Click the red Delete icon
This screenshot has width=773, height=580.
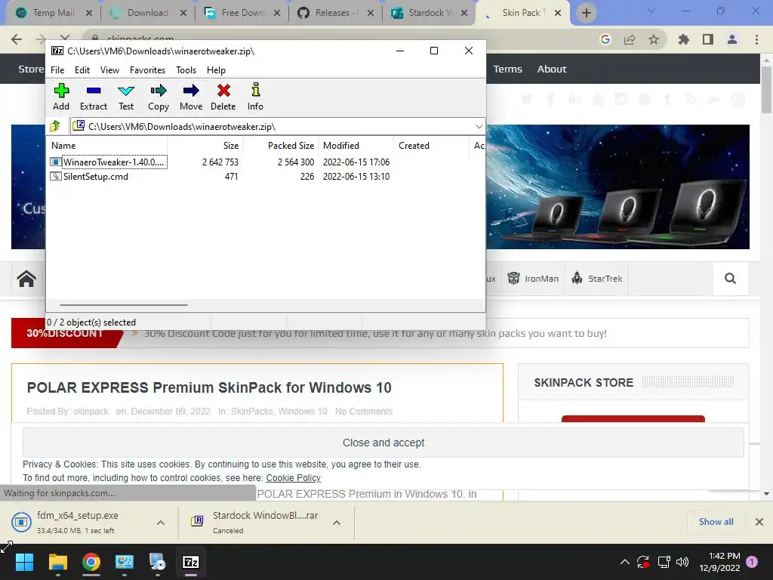tap(223, 97)
